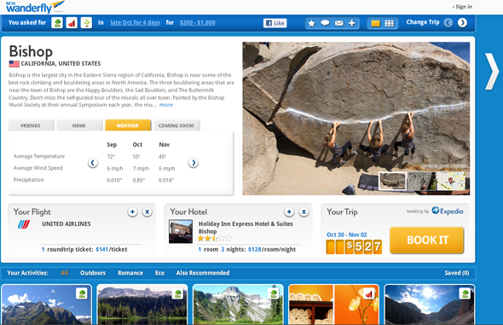Image resolution: width=503 pixels, height=325 pixels.
Task: Click the Facebook Like button
Action: (275, 23)
